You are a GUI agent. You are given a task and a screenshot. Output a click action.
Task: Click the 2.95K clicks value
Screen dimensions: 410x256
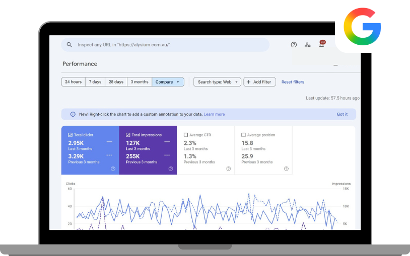(x=76, y=143)
